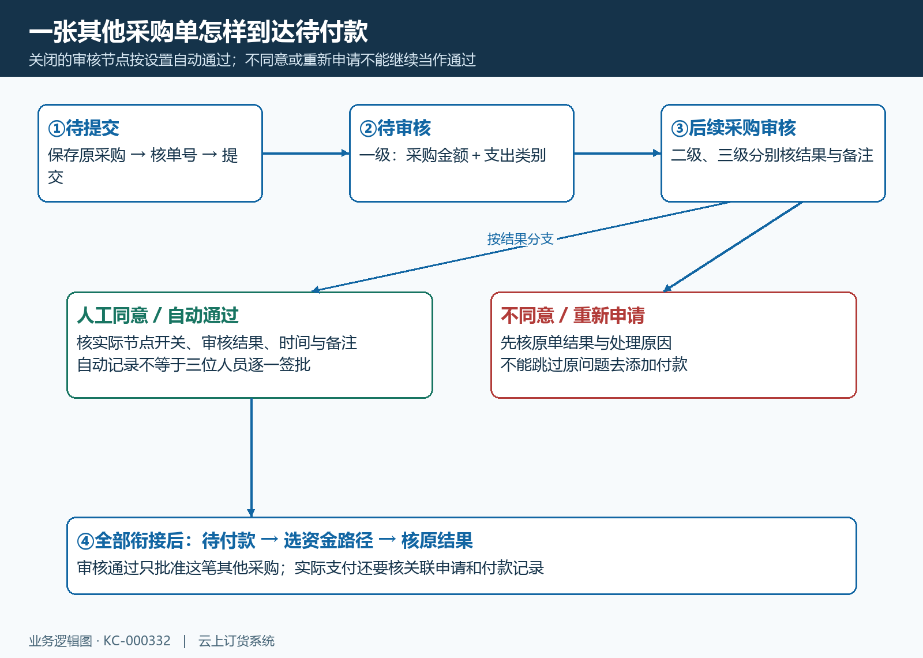Click the red heading 不同意 / 重新申请

(x=573, y=316)
